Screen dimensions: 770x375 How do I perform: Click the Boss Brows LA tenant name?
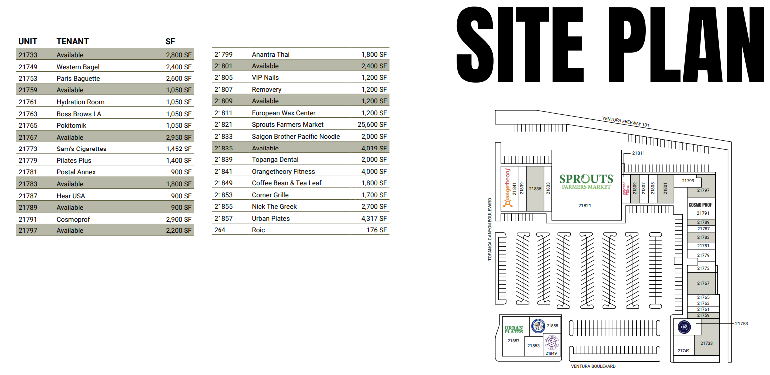point(79,114)
